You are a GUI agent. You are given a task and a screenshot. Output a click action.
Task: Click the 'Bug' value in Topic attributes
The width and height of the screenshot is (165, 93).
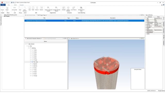[x=158, y=20]
